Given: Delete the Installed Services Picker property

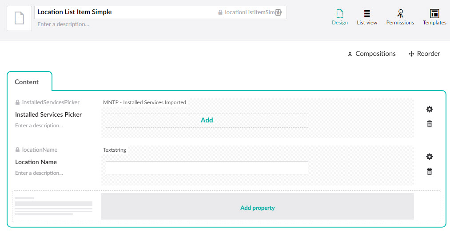Looking at the screenshot, I should tap(429, 124).
